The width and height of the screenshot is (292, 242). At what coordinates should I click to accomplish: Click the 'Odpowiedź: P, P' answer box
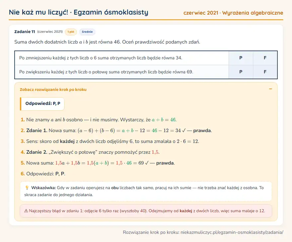pyautogui.click(x=42, y=104)
